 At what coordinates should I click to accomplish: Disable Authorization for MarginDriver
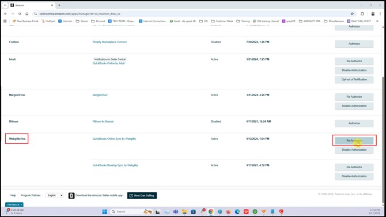click(354, 106)
